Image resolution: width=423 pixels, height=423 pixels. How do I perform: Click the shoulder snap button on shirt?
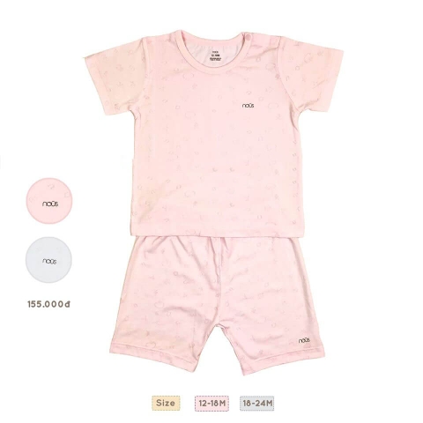click(249, 37)
